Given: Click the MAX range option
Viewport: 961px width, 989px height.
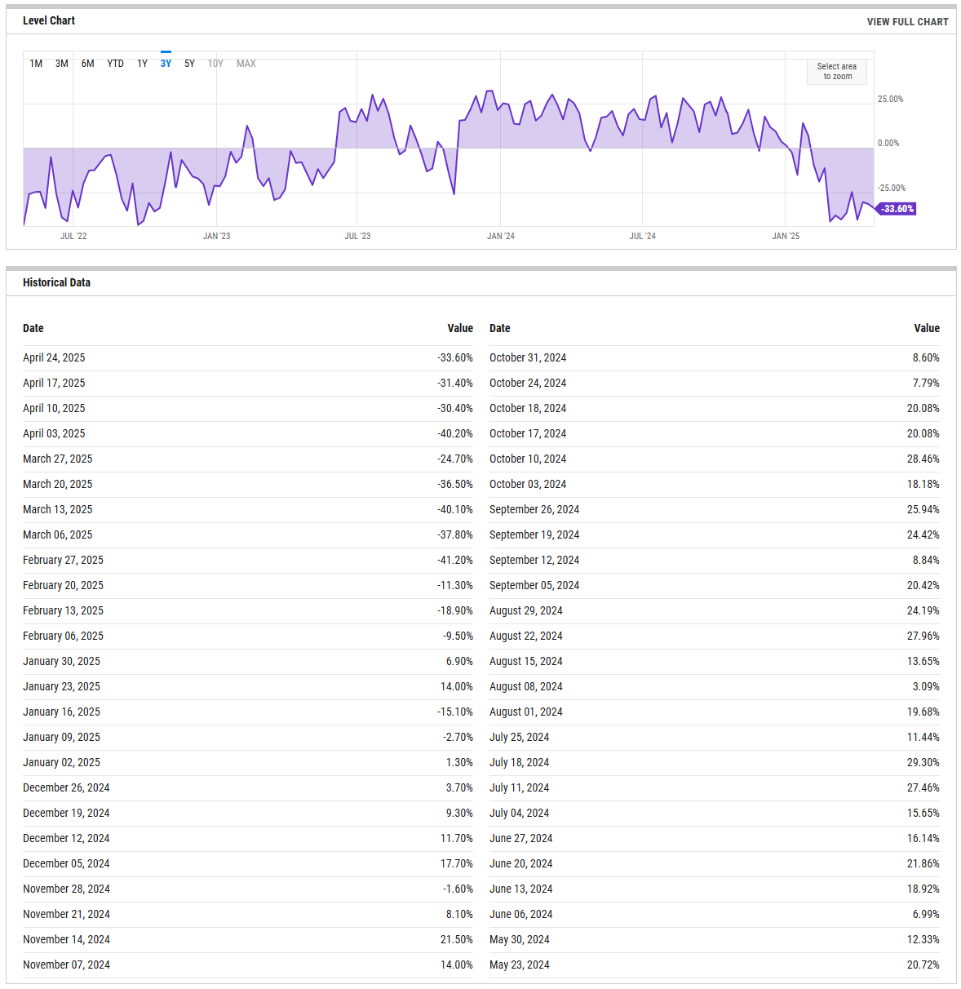Looking at the screenshot, I should pyautogui.click(x=246, y=64).
